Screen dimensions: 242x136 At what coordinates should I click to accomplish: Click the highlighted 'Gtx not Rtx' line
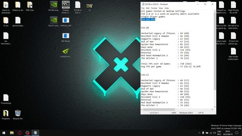tap(148, 19)
